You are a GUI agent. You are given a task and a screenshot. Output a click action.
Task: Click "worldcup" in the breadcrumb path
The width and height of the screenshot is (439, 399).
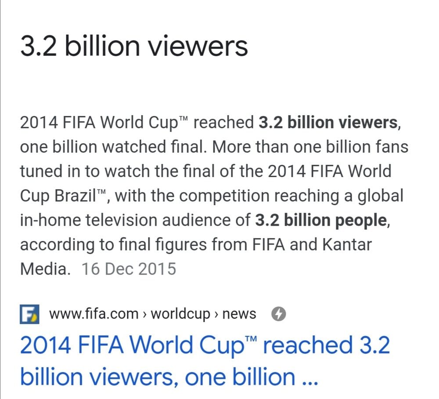coord(180,314)
